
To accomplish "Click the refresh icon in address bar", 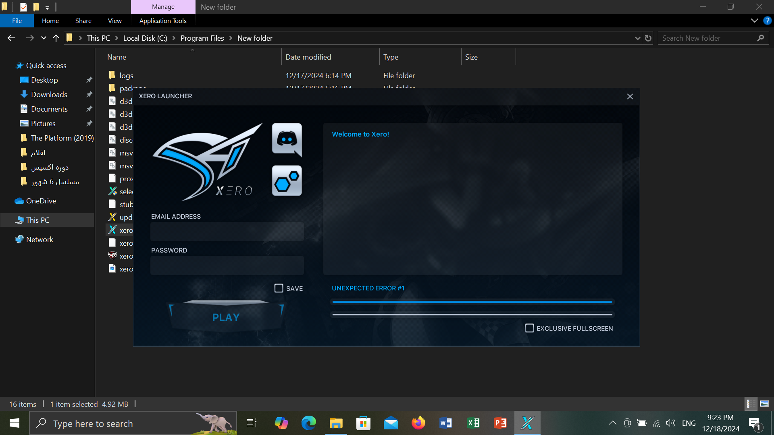I will tap(648, 38).
